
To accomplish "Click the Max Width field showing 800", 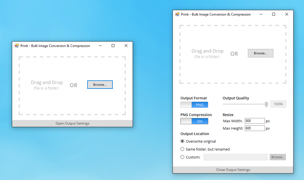I will (x=255, y=121).
